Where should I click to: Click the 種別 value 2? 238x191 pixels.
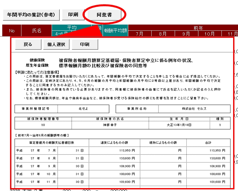coord(220,125)
